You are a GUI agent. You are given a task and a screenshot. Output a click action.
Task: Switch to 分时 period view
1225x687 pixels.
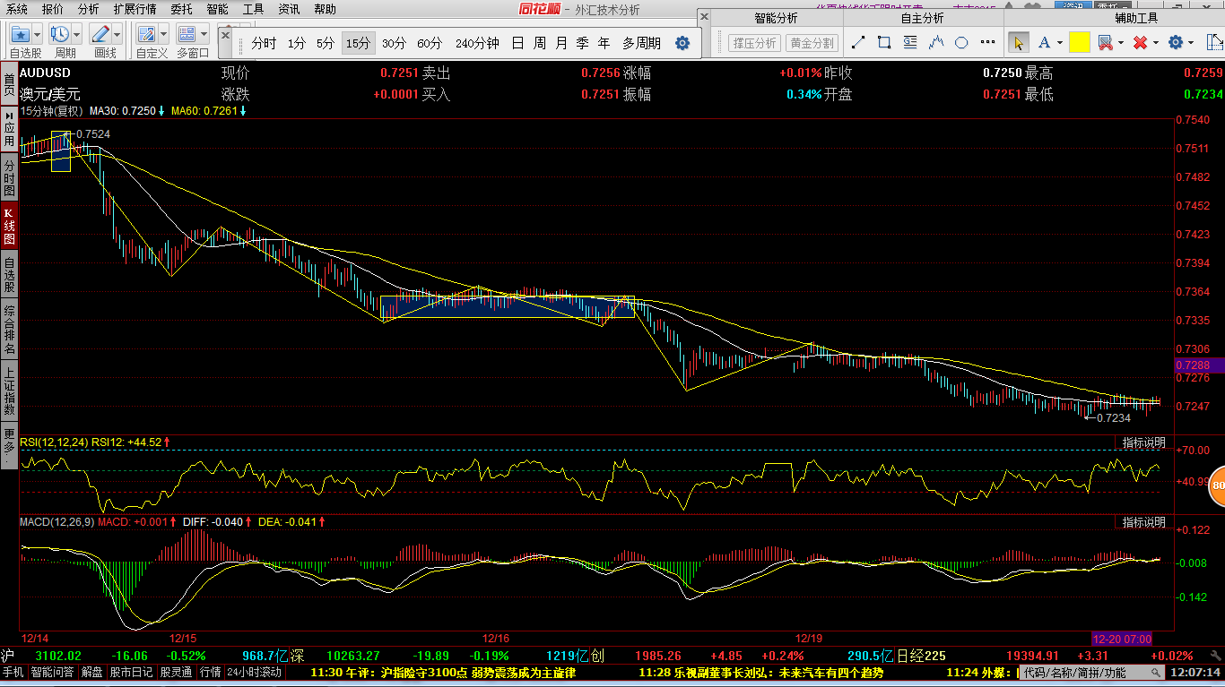[x=264, y=43]
